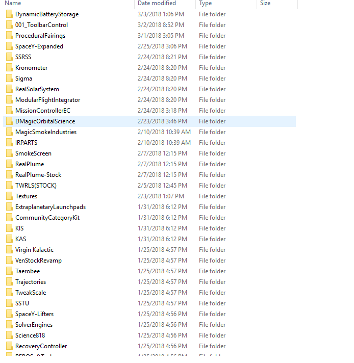Select the Trajectories folder name
The width and height of the screenshot is (354, 363).
(31, 282)
